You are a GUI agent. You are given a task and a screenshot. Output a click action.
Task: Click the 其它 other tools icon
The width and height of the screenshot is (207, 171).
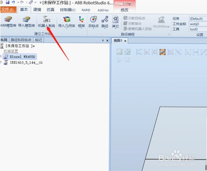[115, 22]
